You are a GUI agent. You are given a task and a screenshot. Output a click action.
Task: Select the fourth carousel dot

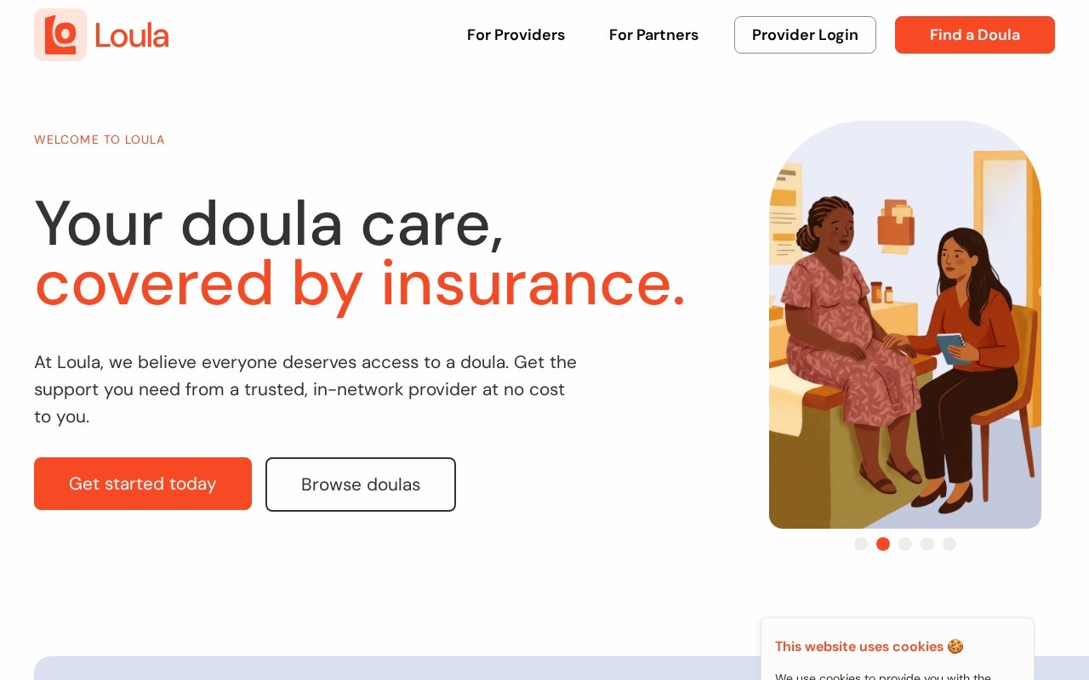click(x=927, y=544)
